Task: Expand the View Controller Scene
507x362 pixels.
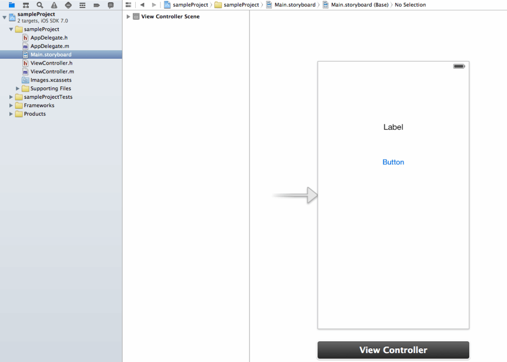Action: coord(129,16)
